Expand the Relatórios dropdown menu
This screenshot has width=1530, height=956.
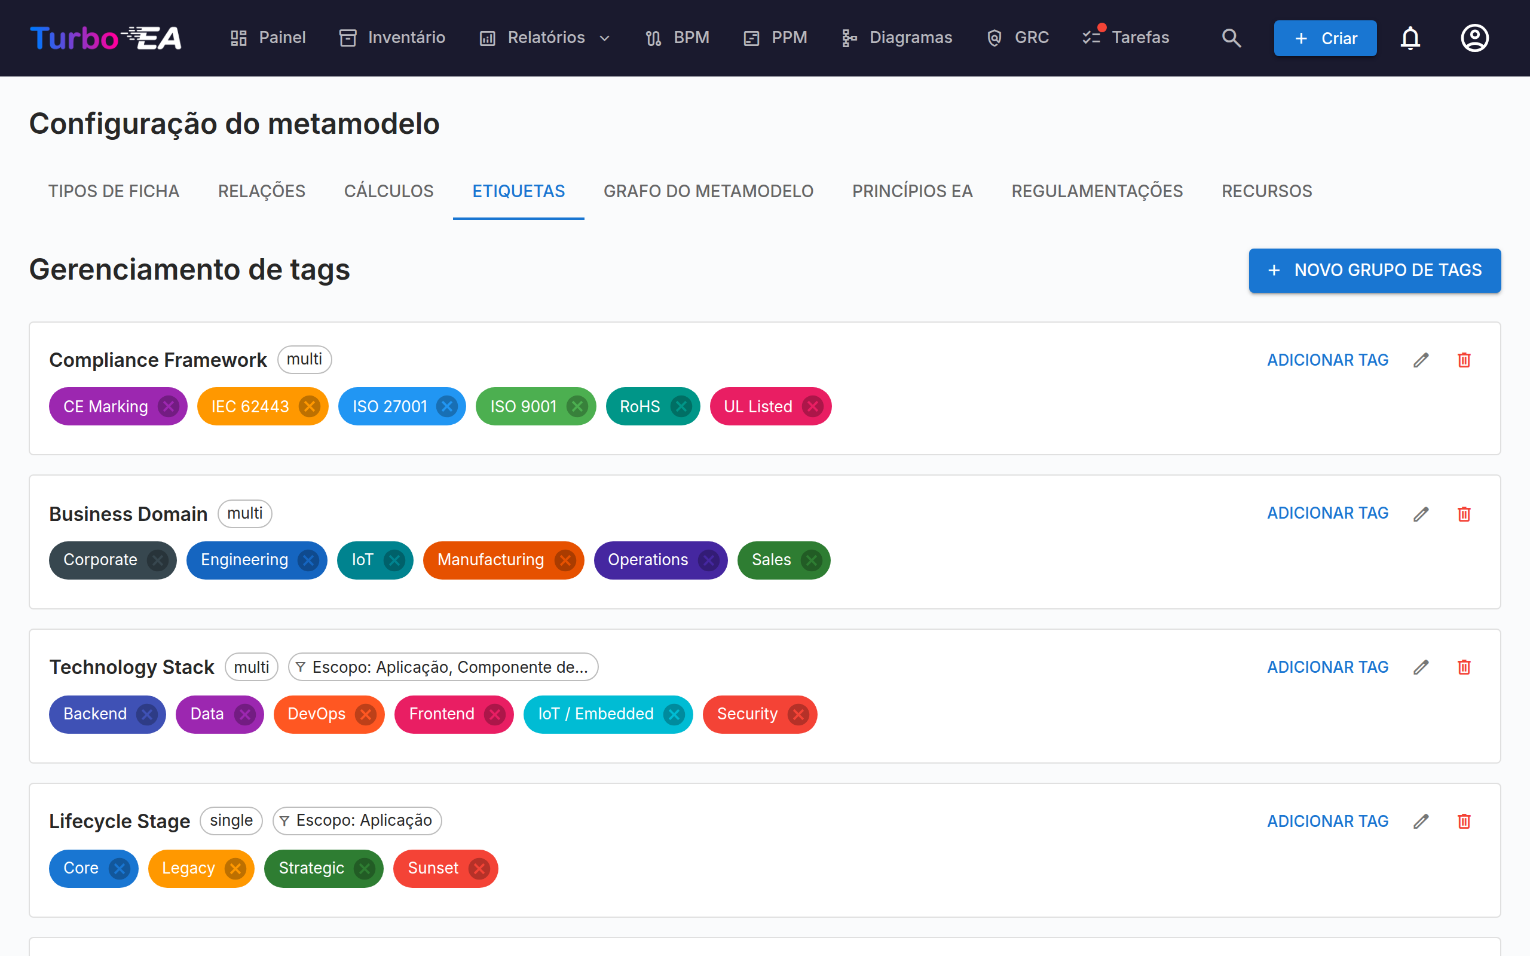coord(545,38)
